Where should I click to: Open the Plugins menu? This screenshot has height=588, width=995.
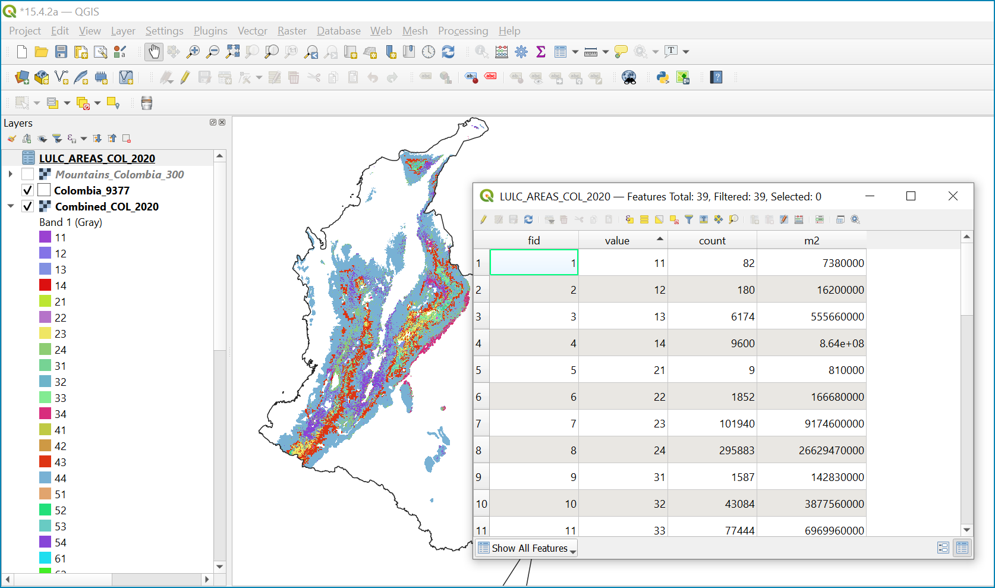[210, 31]
